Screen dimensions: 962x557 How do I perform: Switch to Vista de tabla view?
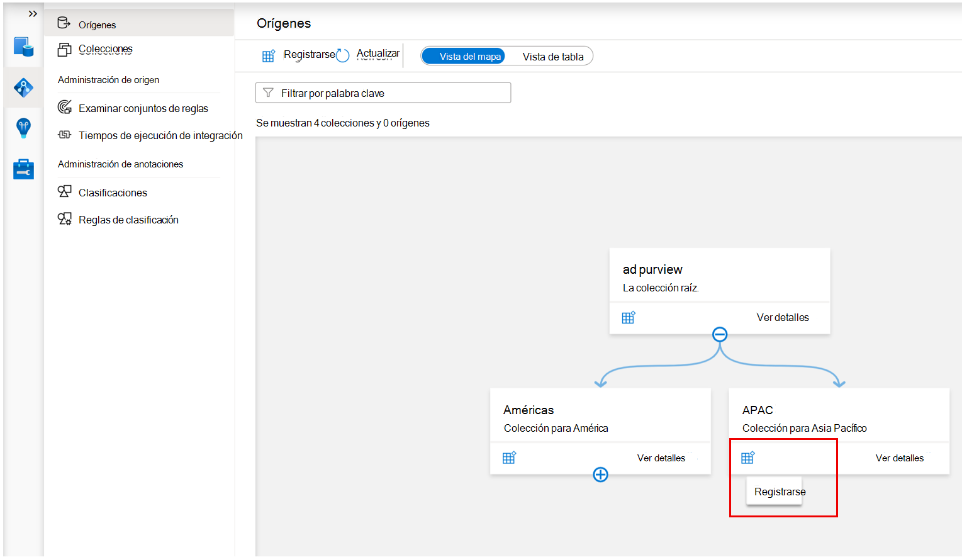click(552, 56)
